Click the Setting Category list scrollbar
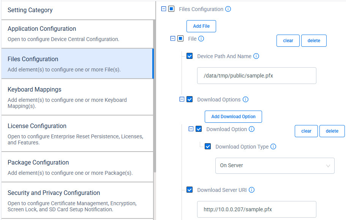346x220 pixels. [x=155, y=96]
